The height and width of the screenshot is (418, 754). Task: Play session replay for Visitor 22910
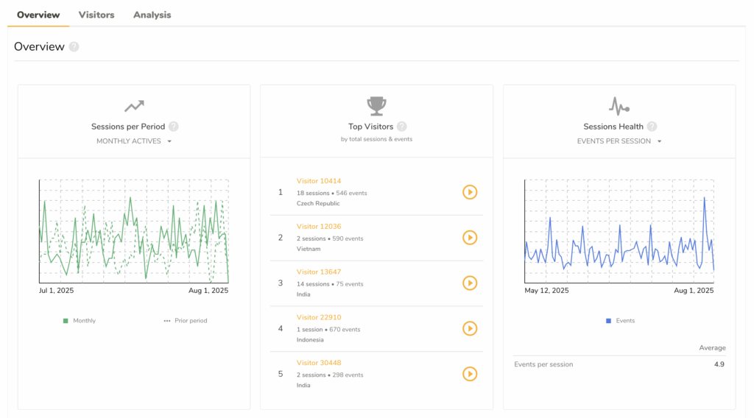[x=470, y=328]
